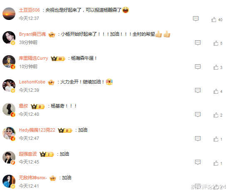229x193 pixels.
Task: Click the sunset avatar of 土豆豆606
Action: 9,14
